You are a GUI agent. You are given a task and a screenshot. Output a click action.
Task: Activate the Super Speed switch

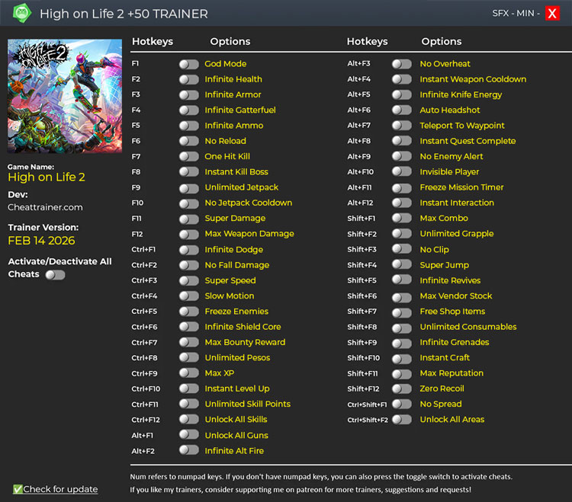tap(188, 280)
